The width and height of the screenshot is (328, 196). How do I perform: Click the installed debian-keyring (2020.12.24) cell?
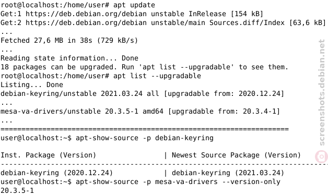click(x=57, y=173)
